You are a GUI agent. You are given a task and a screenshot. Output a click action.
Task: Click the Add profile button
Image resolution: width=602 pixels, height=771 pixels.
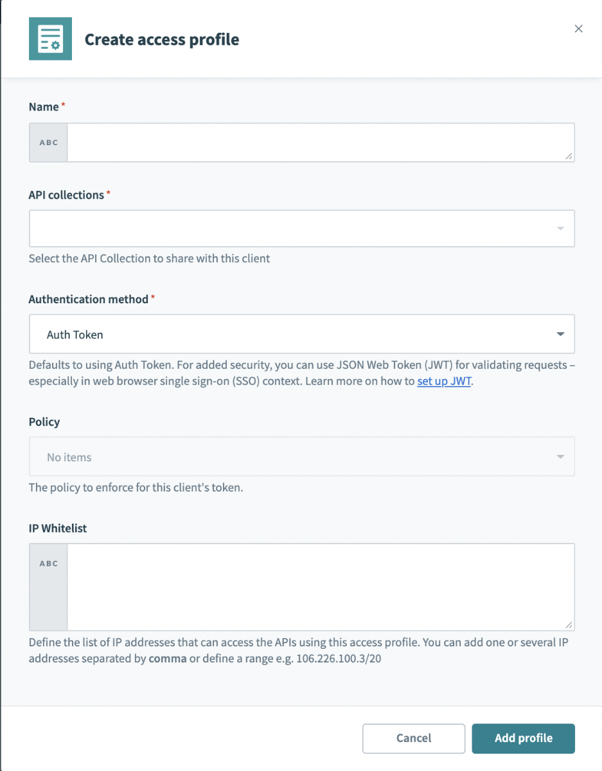coord(524,738)
